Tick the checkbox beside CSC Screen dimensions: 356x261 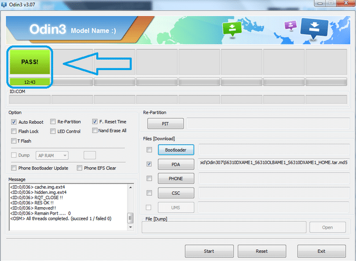click(x=149, y=193)
